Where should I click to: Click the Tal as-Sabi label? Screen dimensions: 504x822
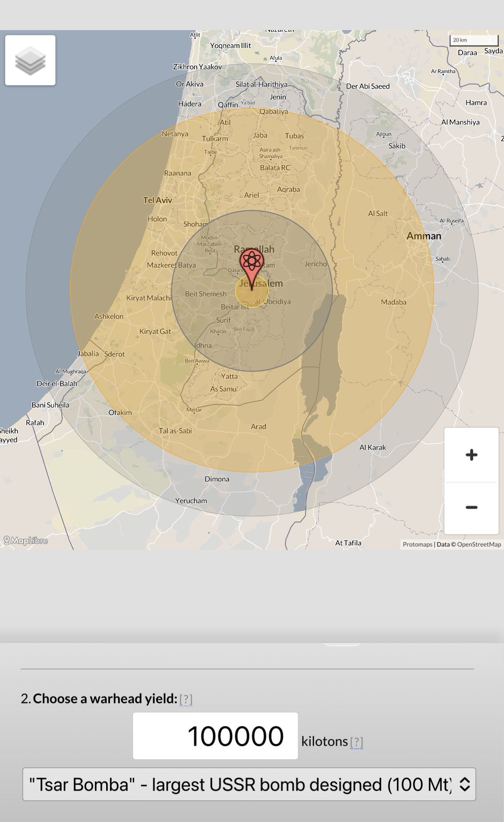175,431
